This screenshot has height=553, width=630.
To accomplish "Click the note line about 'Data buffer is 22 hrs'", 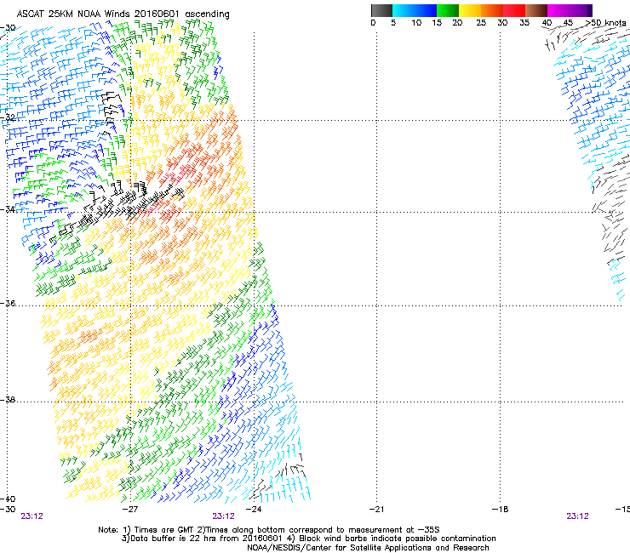I will (308, 539).
